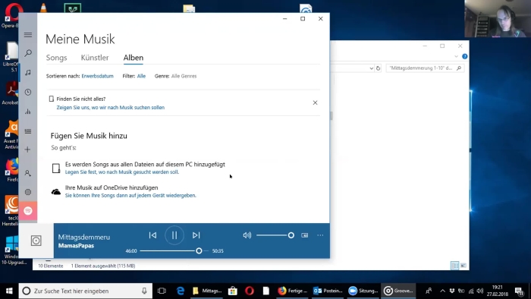Open Now Playing bars icon in sidebar

point(28,112)
